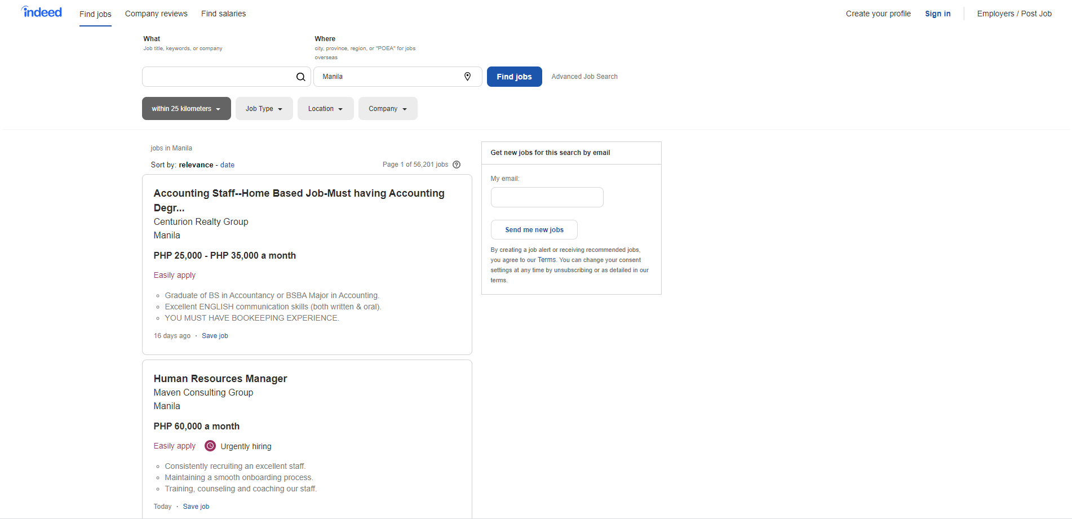The height and width of the screenshot is (519, 1072).
Task: Click Get new jobs for this search by email heading
Action: click(x=550, y=153)
